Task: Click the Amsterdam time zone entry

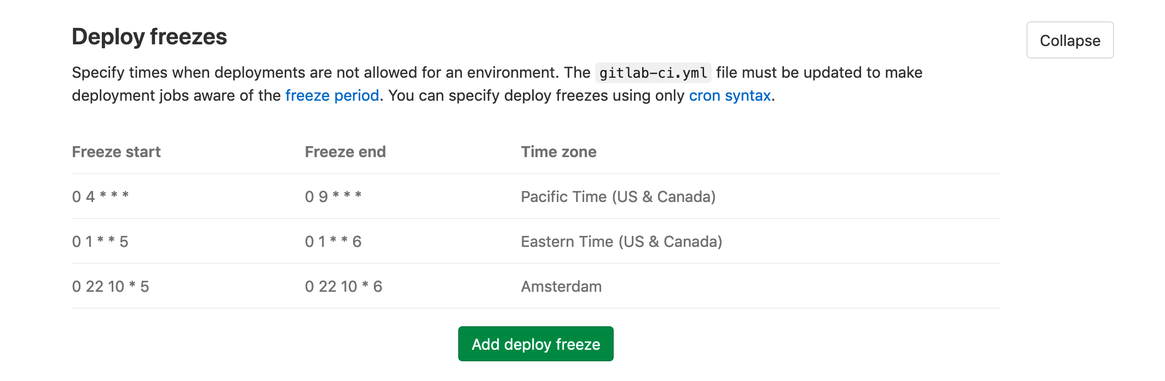Action: [x=562, y=286]
